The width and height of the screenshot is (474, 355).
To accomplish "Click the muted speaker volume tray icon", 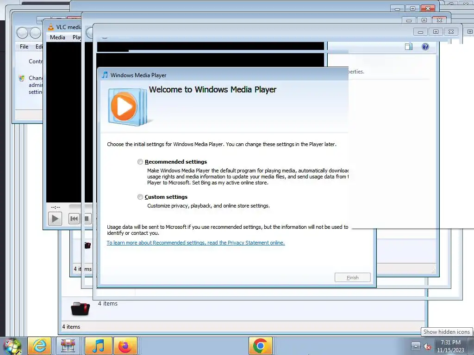I will 427,347.
